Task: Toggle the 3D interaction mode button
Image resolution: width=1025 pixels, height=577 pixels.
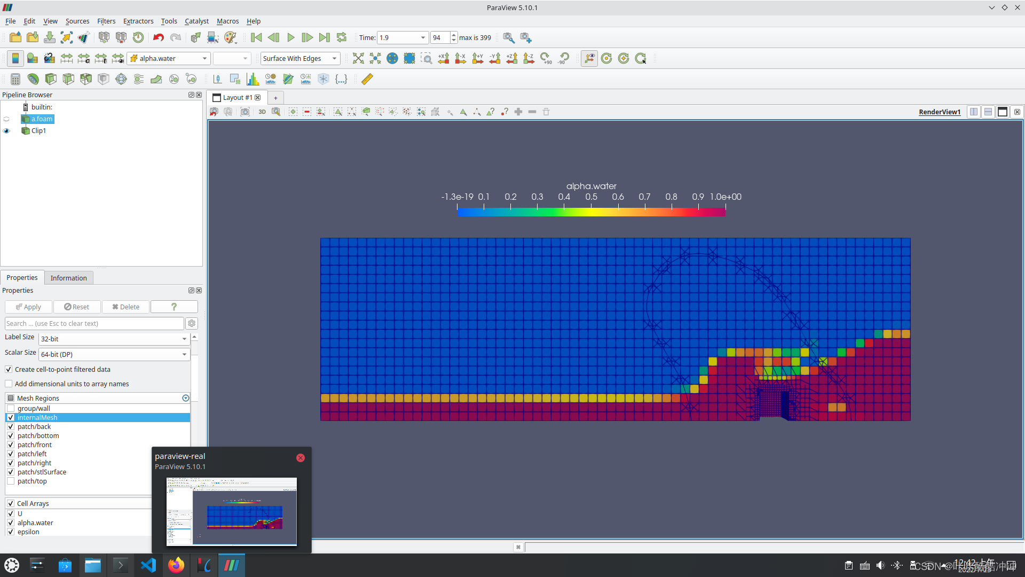Action: 262,112
